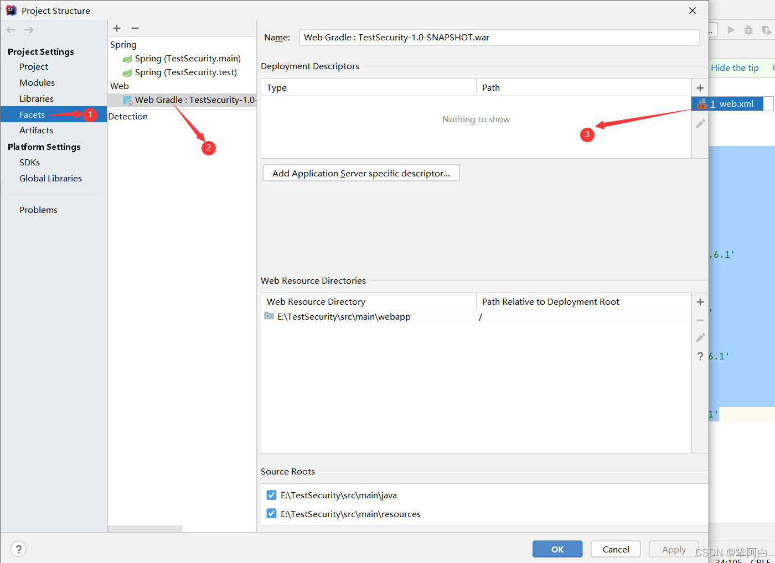Click the Web Gradle facet icon
The image size is (775, 563).
point(128,100)
